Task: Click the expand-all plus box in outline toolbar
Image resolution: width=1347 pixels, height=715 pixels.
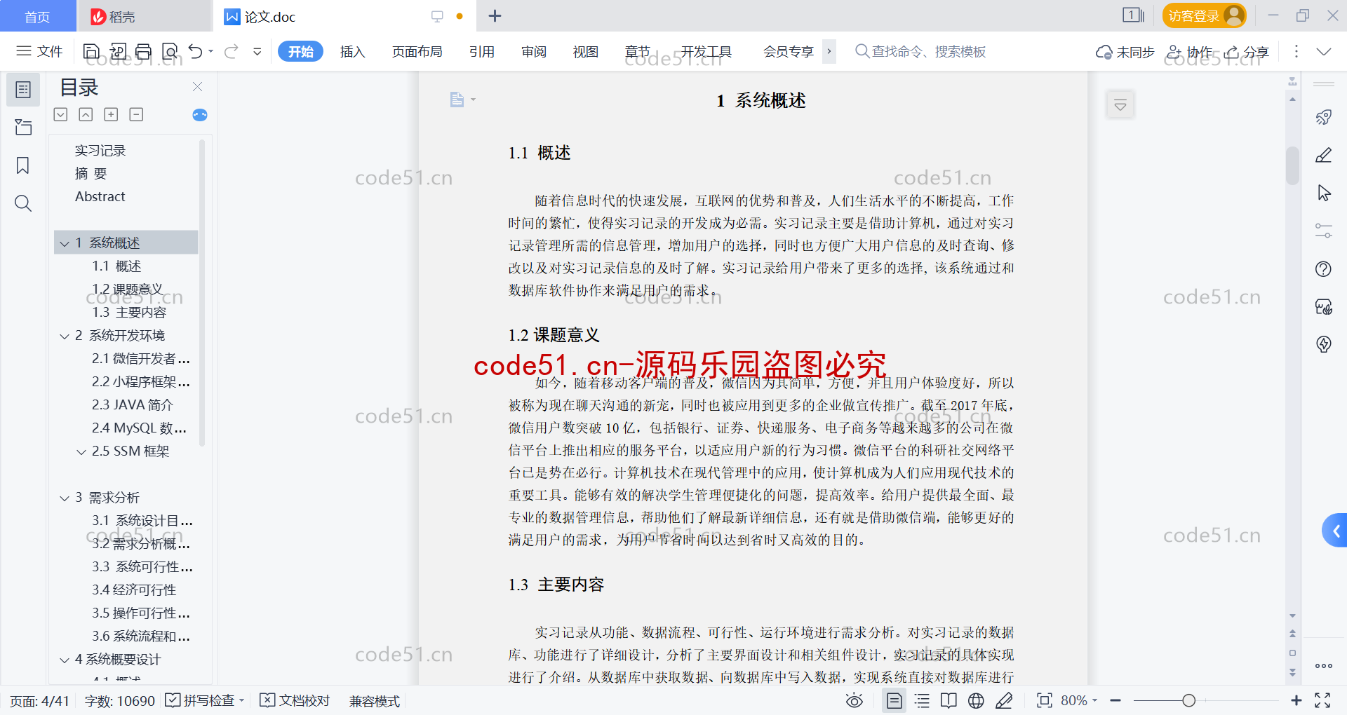Action: (111, 114)
